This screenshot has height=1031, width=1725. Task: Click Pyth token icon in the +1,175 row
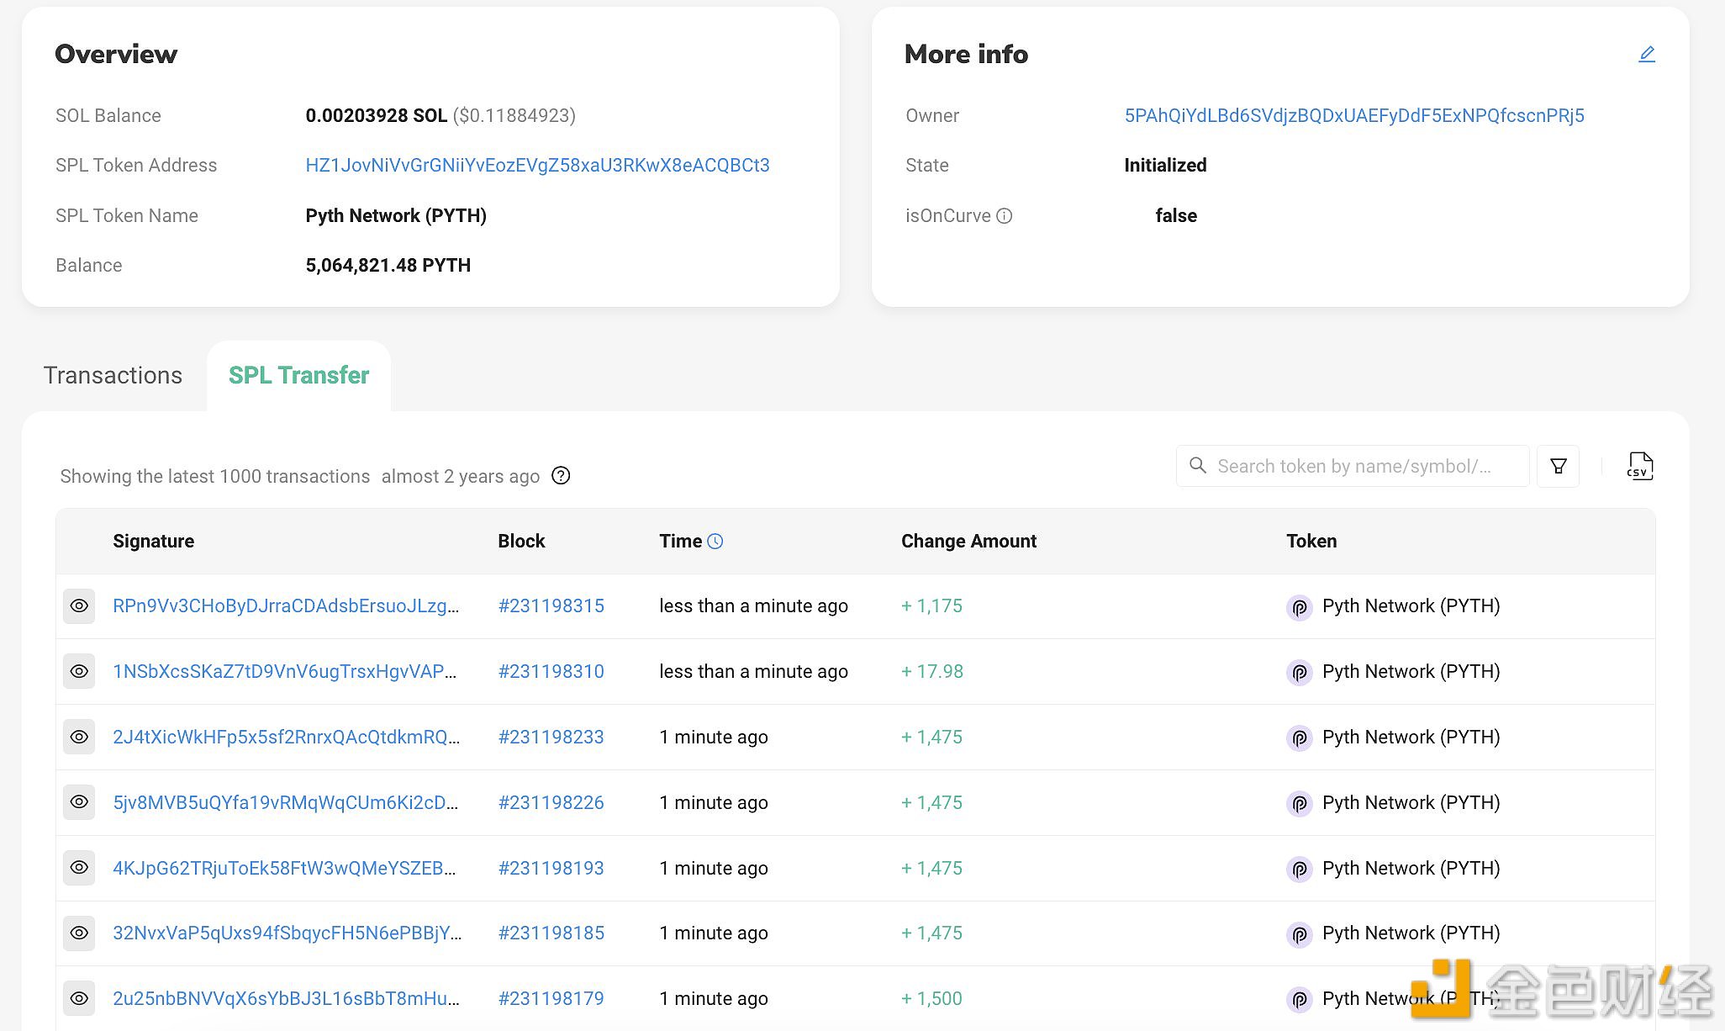[1300, 607]
